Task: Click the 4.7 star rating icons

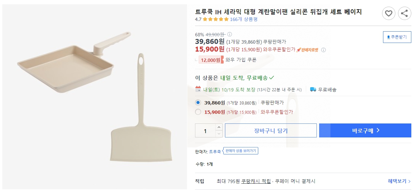Action: (216, 19)
